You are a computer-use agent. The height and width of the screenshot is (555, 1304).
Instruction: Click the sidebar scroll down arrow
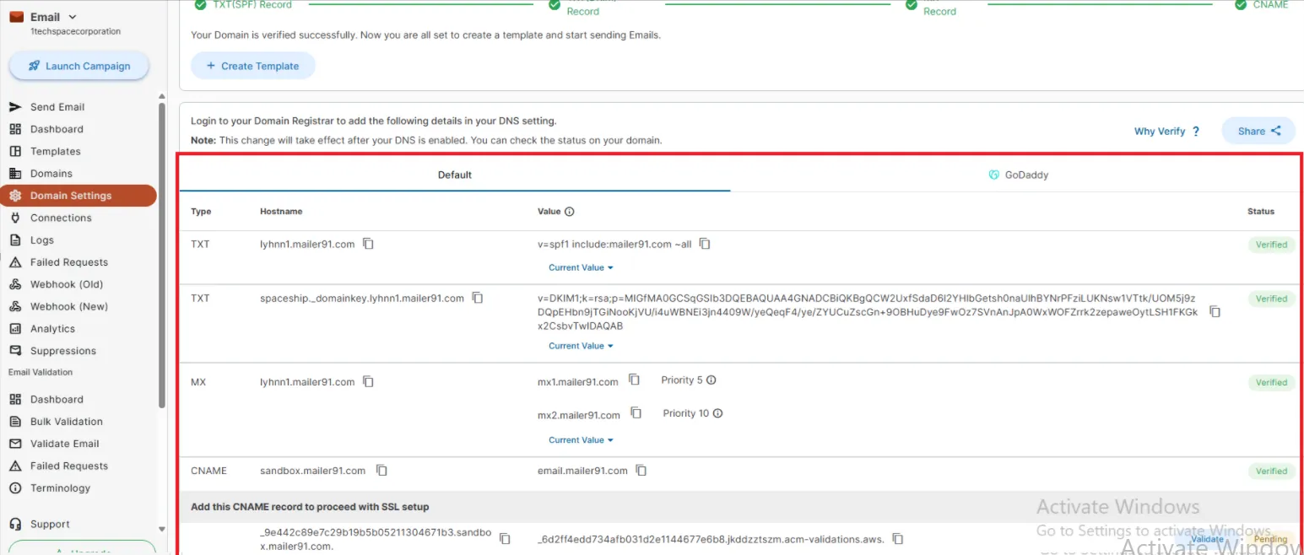(x=161, y=529)
